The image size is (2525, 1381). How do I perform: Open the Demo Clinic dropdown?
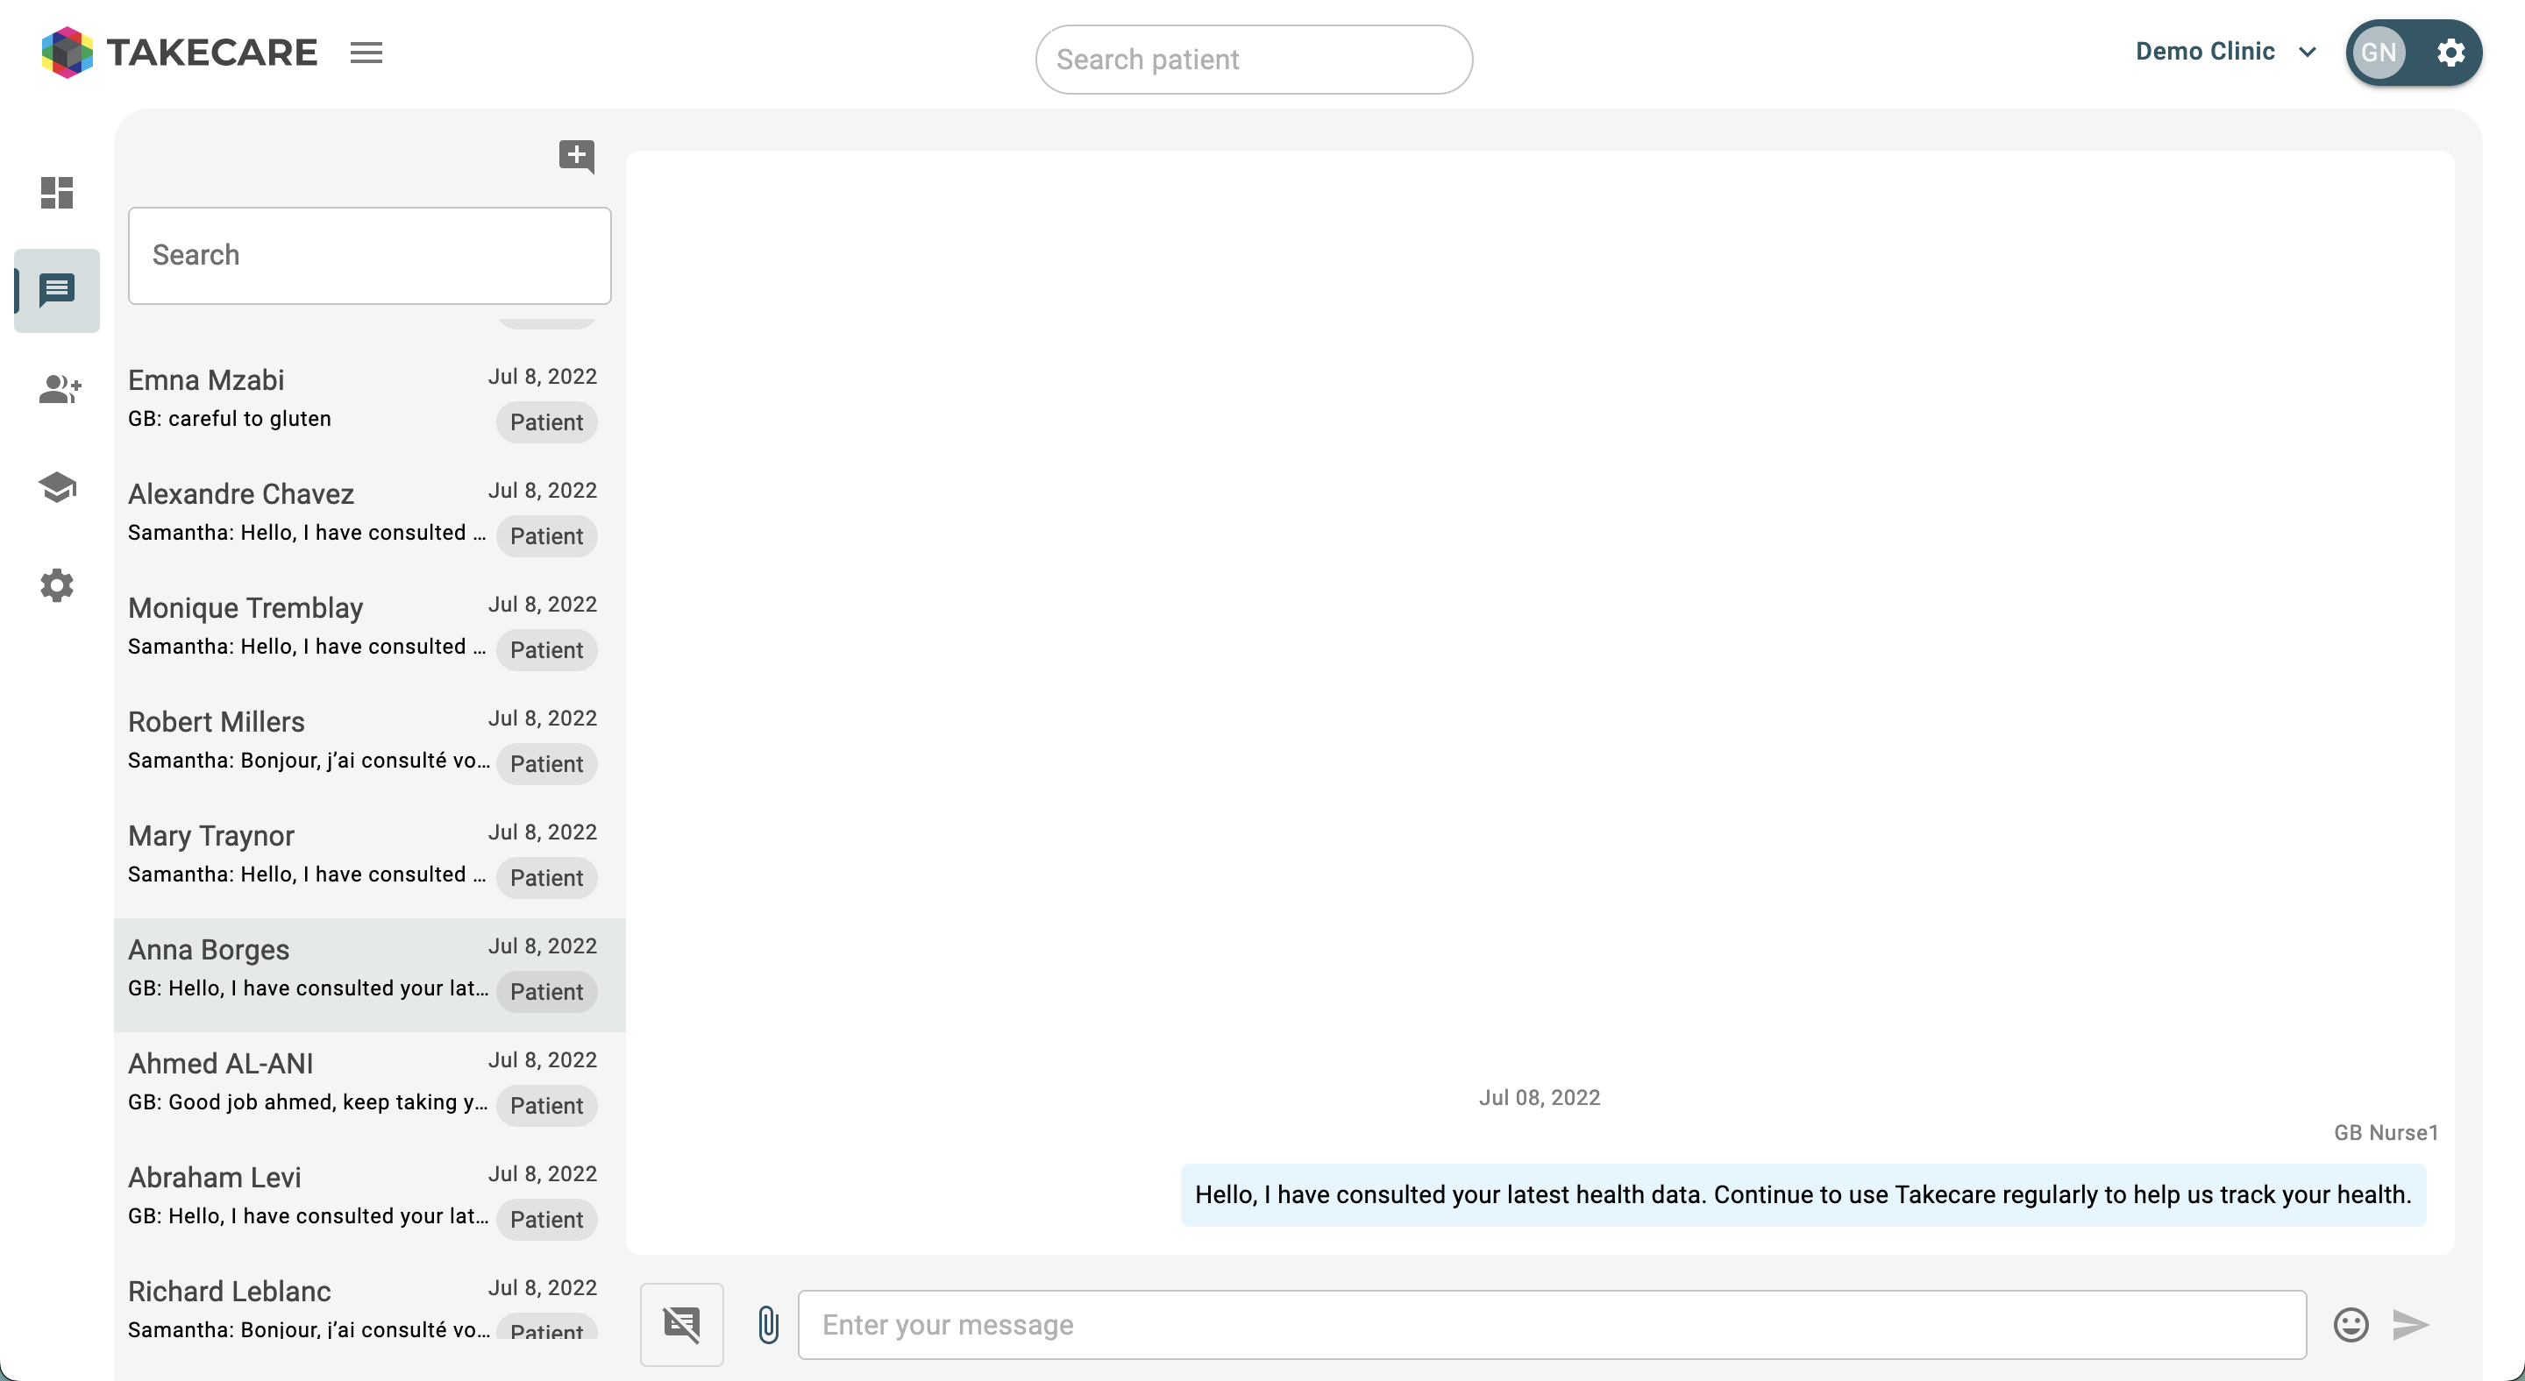point(2226,51)
